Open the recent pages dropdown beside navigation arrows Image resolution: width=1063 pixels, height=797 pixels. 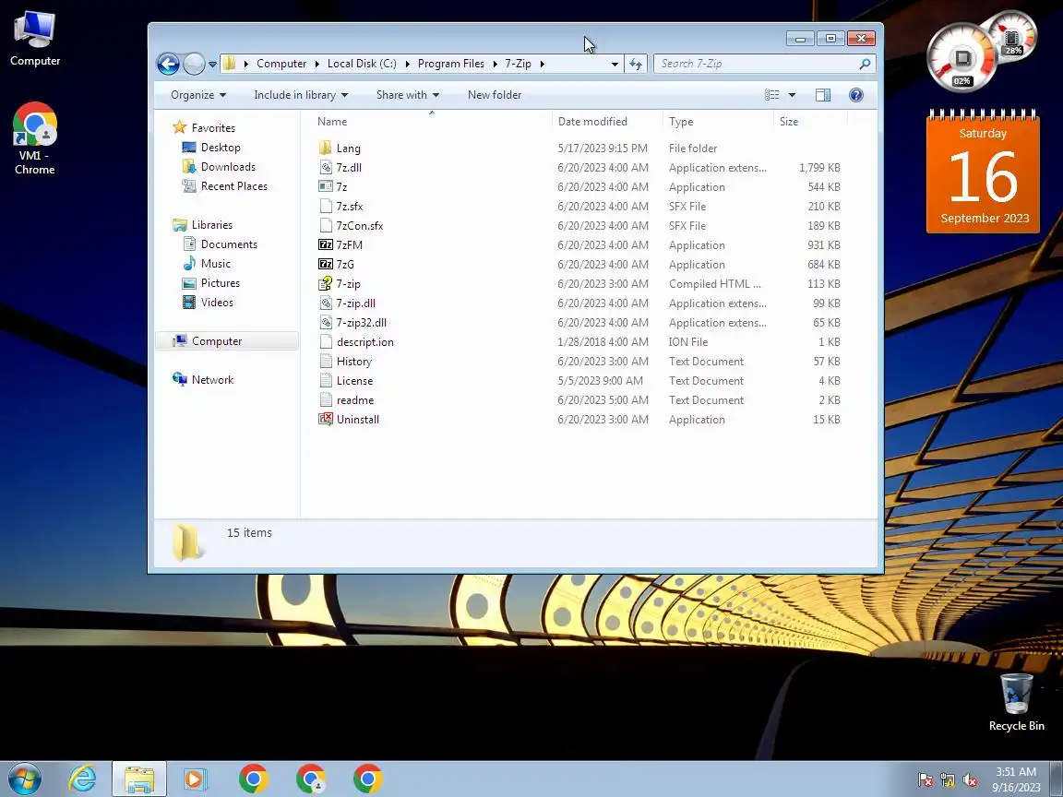coord(212,65)
